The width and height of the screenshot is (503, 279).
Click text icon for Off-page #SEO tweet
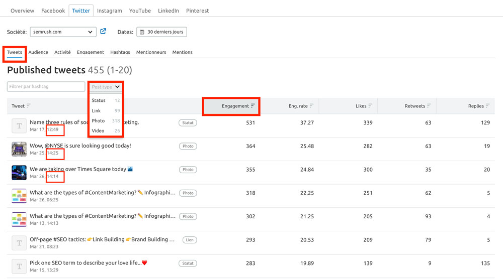coord(19,243)
